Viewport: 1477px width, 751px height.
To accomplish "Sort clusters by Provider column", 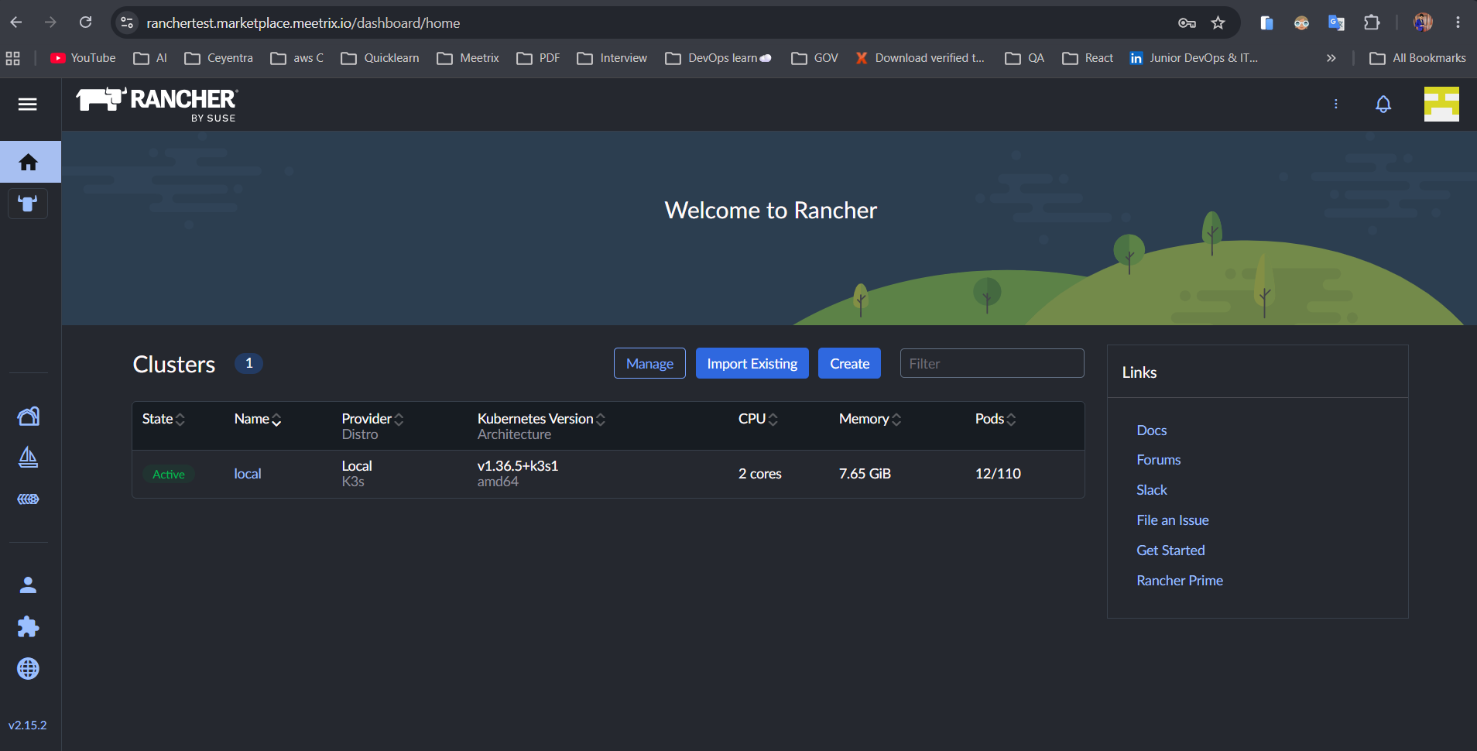I will pyautogui.click(x=372, y=419).
